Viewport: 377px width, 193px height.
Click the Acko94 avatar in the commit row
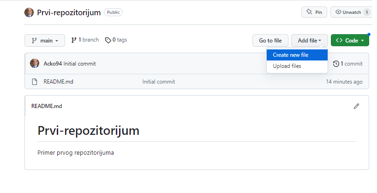click(35, 64)
